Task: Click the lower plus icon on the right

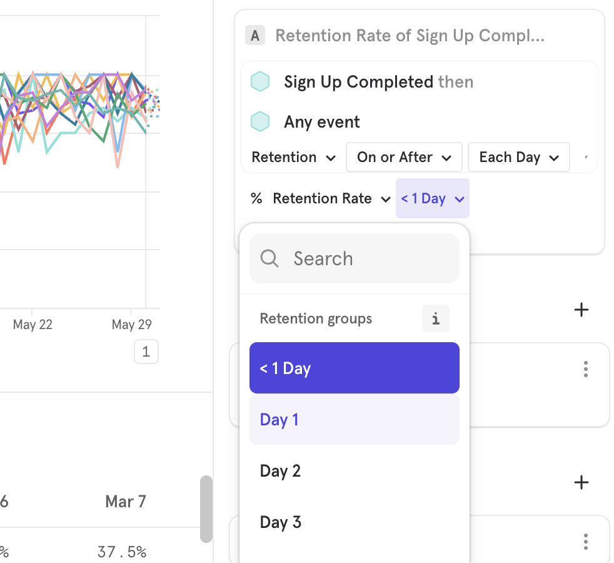Action: pyautogui.click(x=581, y=482)
